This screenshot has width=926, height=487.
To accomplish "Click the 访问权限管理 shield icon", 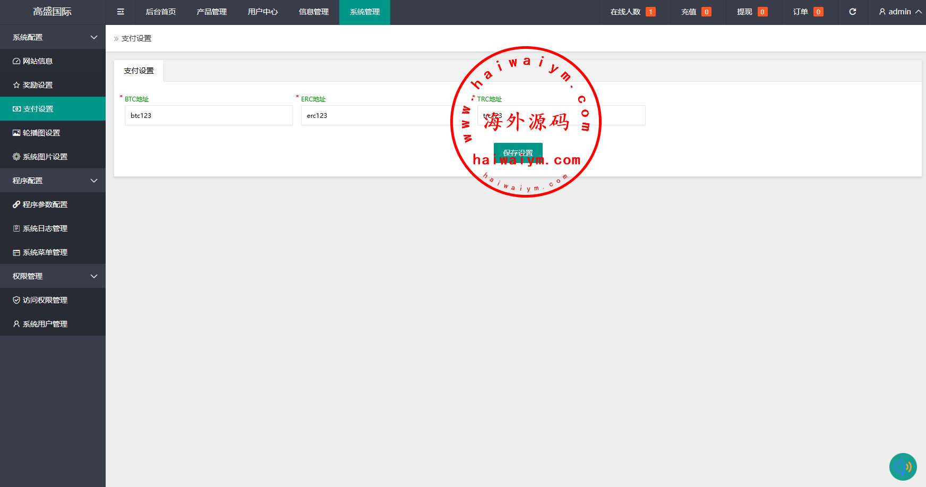I will click(16, 300).
